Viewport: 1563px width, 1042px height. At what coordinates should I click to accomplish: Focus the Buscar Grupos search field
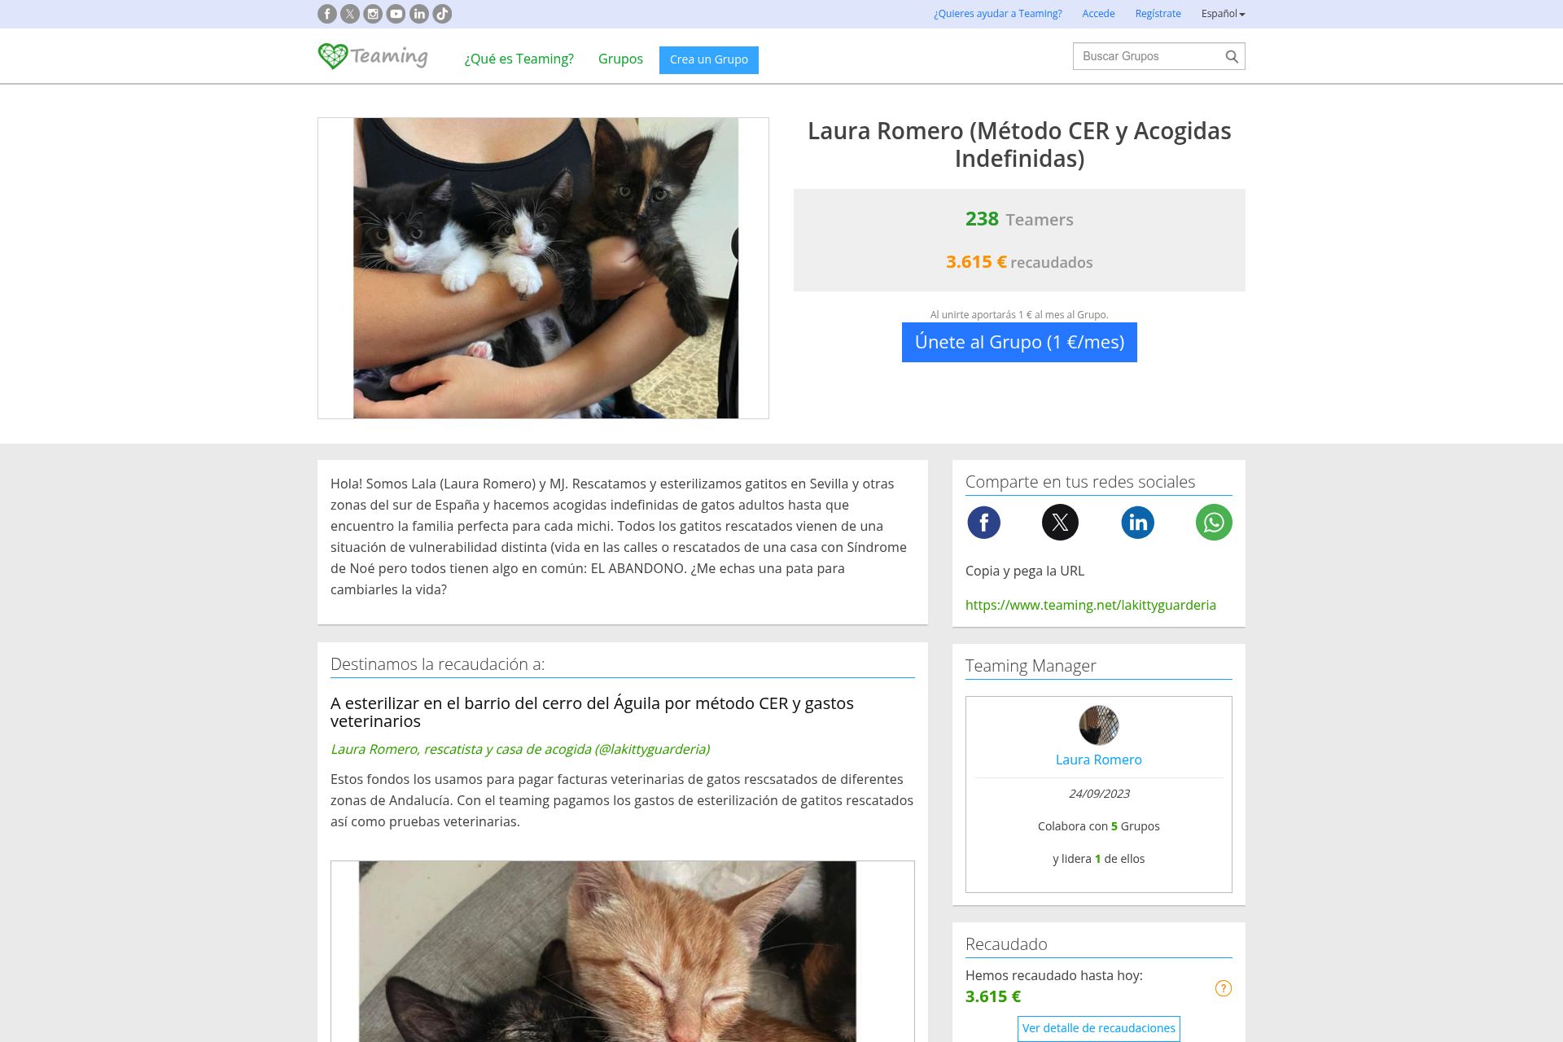(1148, 56)
